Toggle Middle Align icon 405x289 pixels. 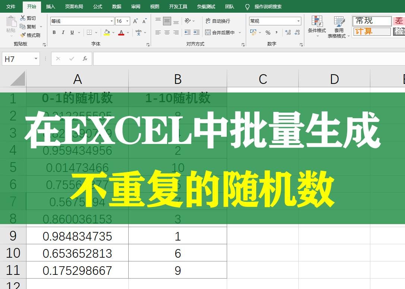[x=167, y=21]
